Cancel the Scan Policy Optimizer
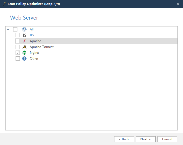Image resolution: width=183 pixels, height=145 pixels. [x=167, y=139]
